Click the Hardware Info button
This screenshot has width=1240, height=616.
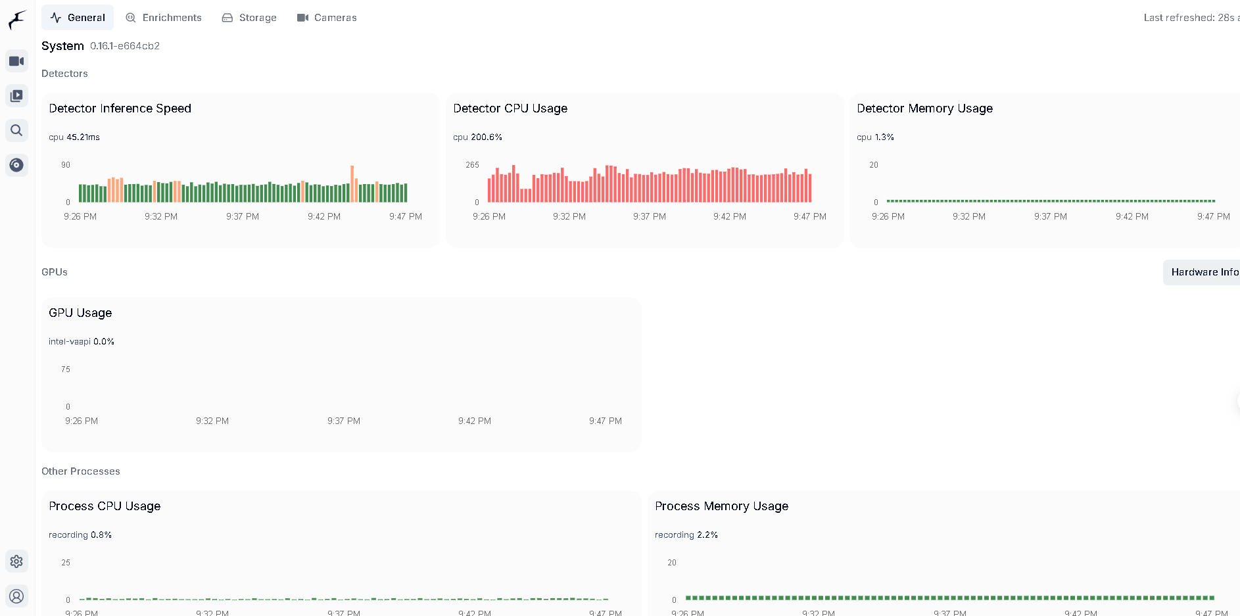(1203, 272)
